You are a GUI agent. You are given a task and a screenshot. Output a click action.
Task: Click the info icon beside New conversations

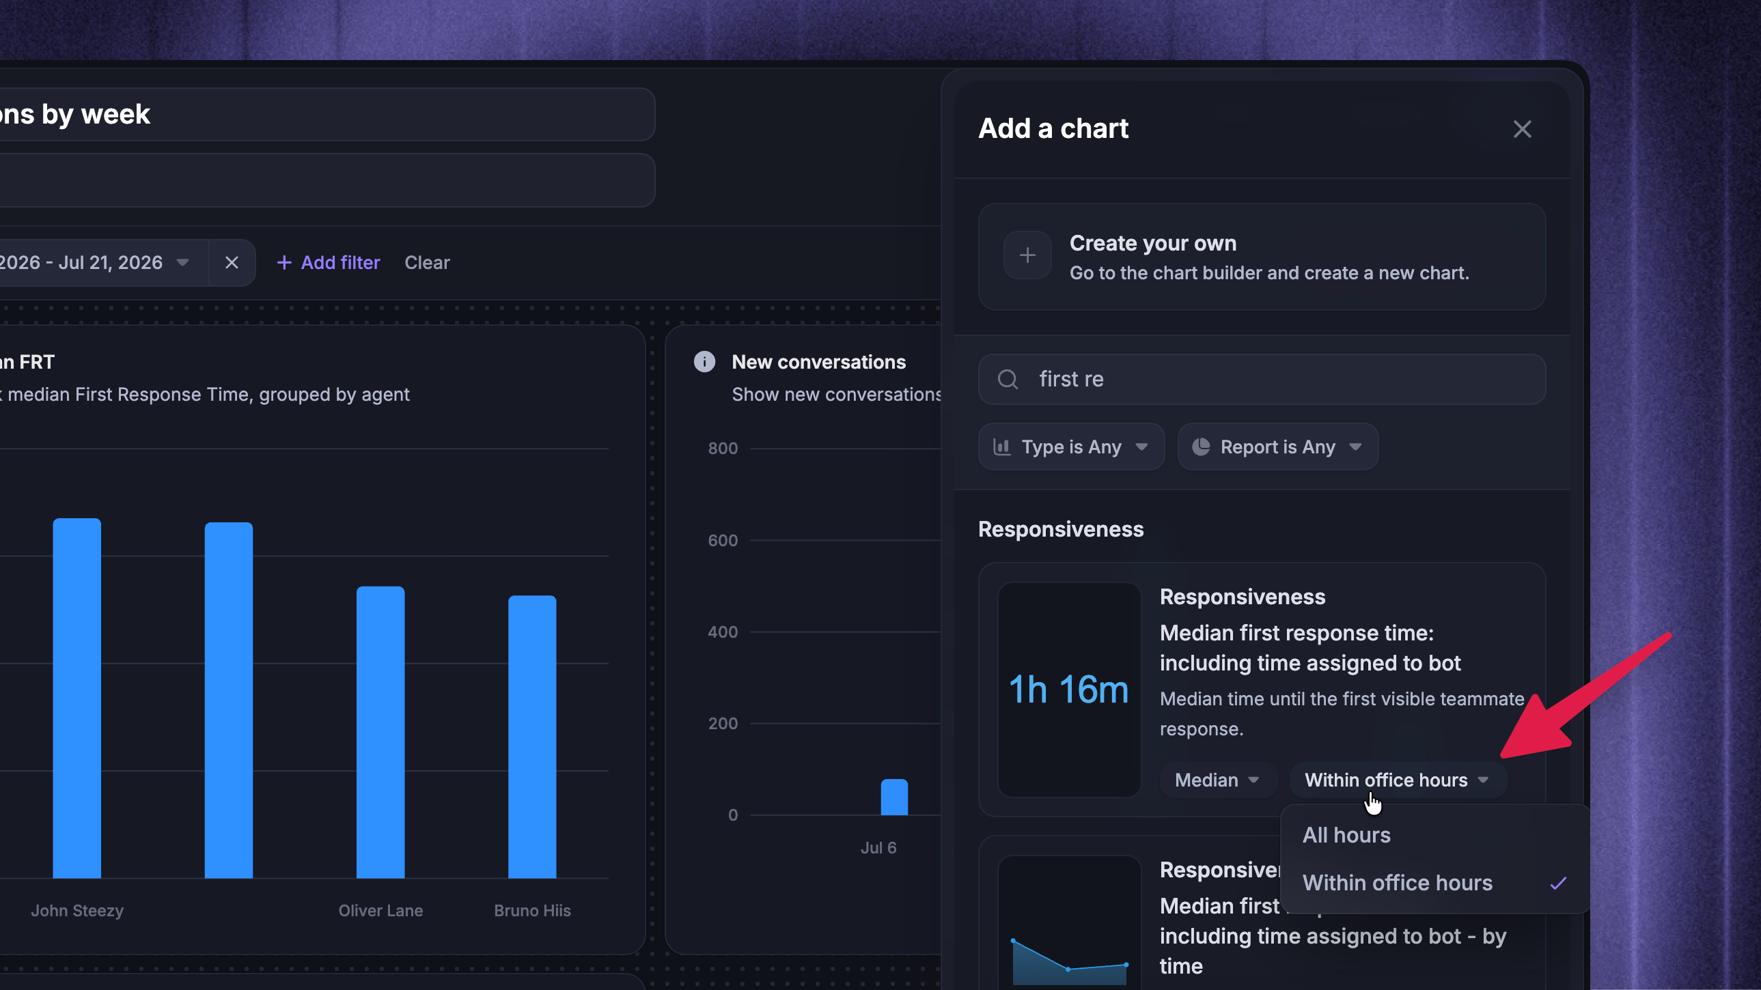704,362
